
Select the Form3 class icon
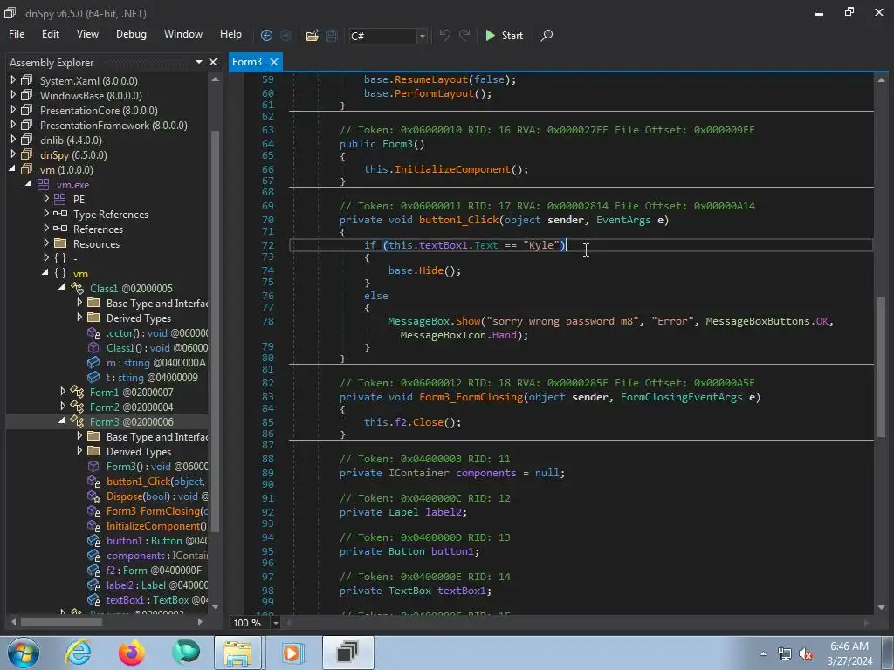77,421
